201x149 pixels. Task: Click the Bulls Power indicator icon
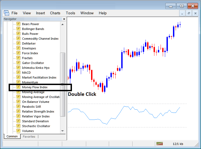[x=18, y=34]
